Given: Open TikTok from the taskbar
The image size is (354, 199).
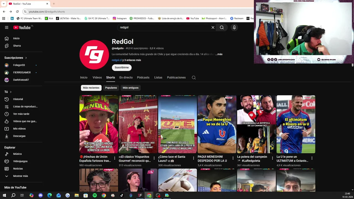Looking at the screenshot, I should [x=122, y=195].
